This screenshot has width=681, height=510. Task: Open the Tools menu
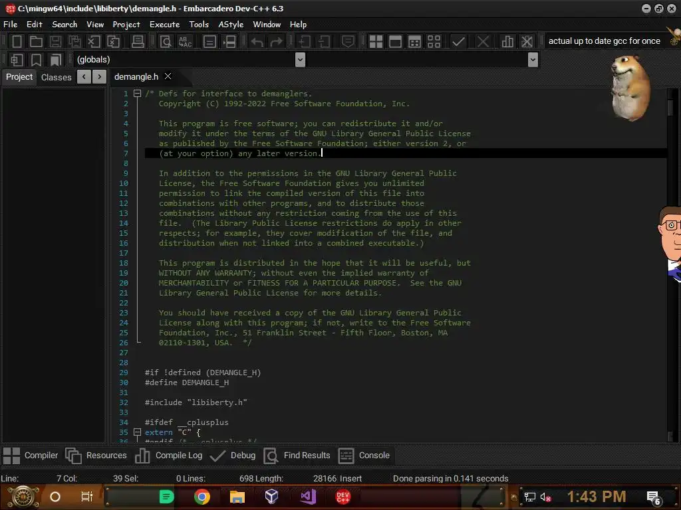point(199,25)
